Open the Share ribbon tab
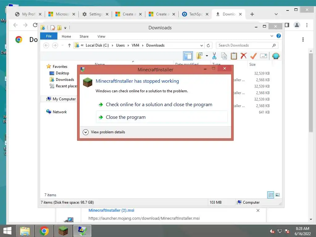The image size is (316, 237). (x=84, y=36)
